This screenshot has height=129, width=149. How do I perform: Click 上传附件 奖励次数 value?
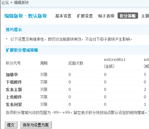click(x=70, y=97)
